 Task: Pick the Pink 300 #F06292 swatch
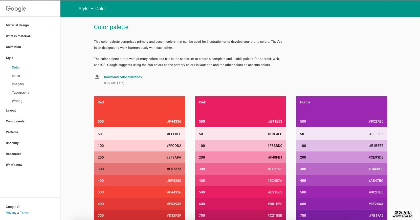[240, 169]
